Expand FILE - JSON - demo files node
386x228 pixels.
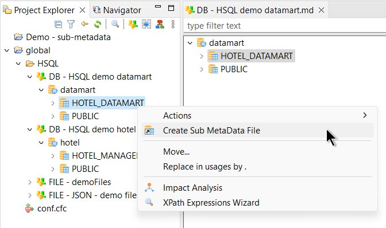[30, 195]
